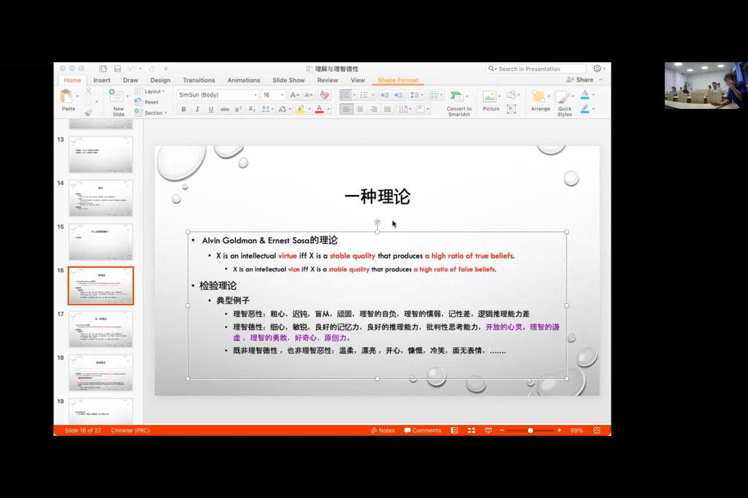Open Quick Styles in the ribbon
The height and width of the screenshot is (498, 748).
pyautogui.click(x=566, y=102)
